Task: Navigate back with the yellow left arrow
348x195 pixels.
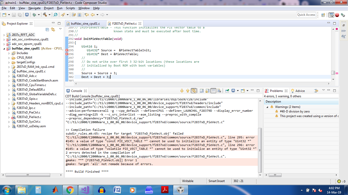Action: click(x=93, y=15)
